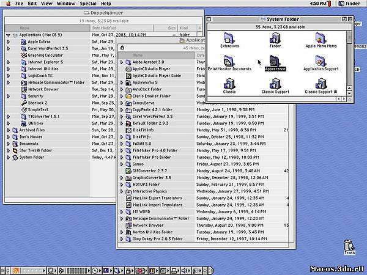The width and height of the screenshot is (367, 275).
Task: Open the Apple menu logo
Action: tap(8, 3)
